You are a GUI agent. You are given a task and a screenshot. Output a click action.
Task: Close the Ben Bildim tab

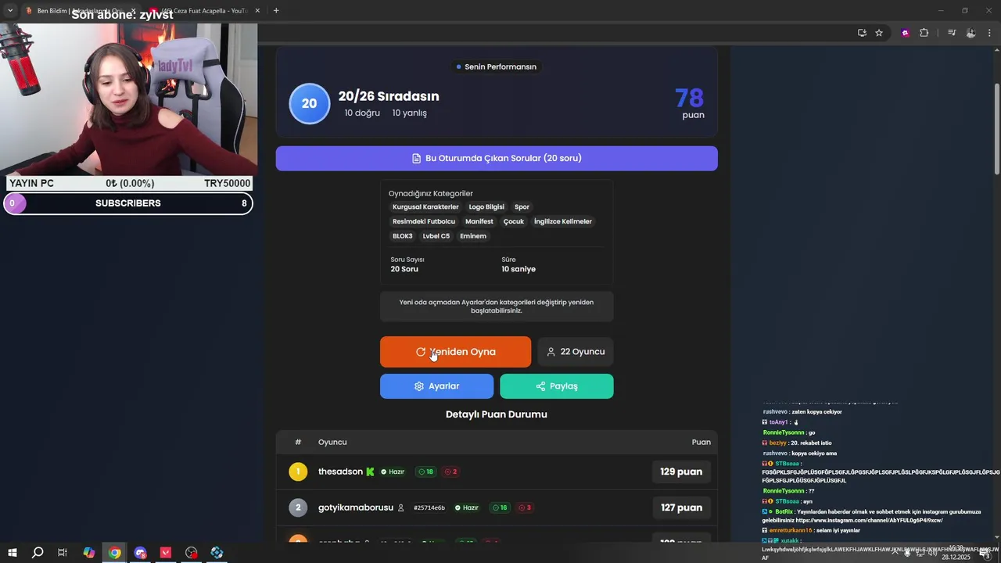(133, 11)
